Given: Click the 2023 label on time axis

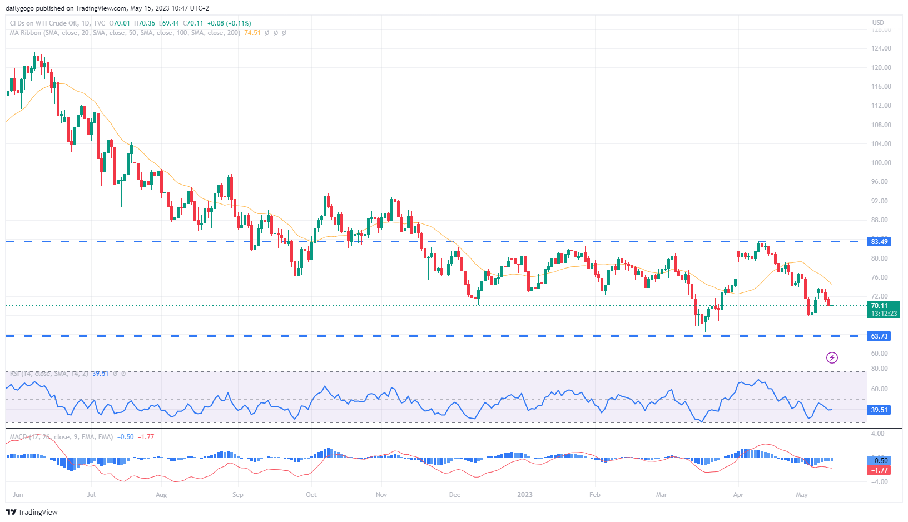Looking at the screenshot, I should click(x=525, y=495).
